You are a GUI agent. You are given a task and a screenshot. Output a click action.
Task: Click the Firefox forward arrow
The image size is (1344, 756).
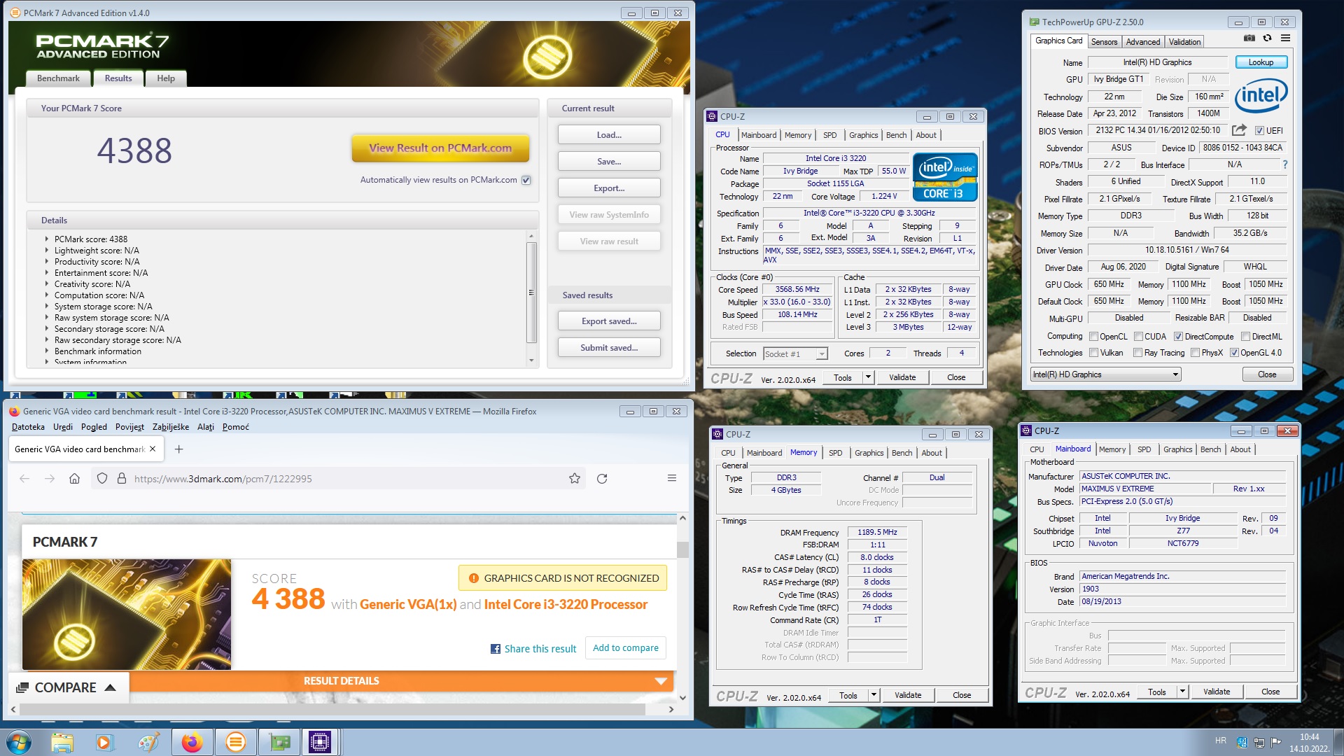[x=50, y=479]
